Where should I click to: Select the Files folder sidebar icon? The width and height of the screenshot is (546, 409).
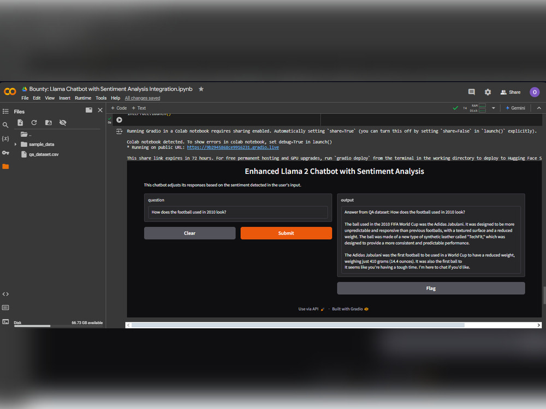tap(5, 166)
